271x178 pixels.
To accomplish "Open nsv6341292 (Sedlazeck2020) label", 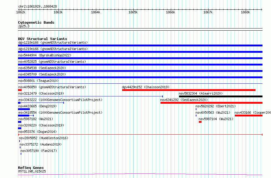I will tap(184, 100).
